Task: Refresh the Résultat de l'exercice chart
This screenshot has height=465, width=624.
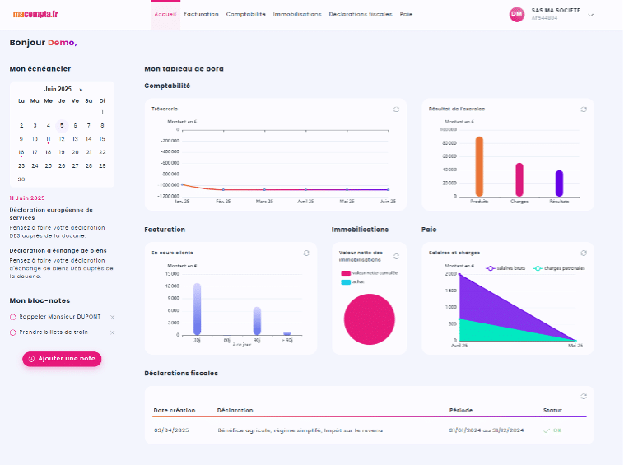Action: pos(584,109)
